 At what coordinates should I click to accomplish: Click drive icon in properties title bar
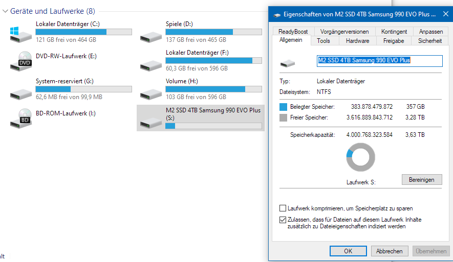coord(277,15)
